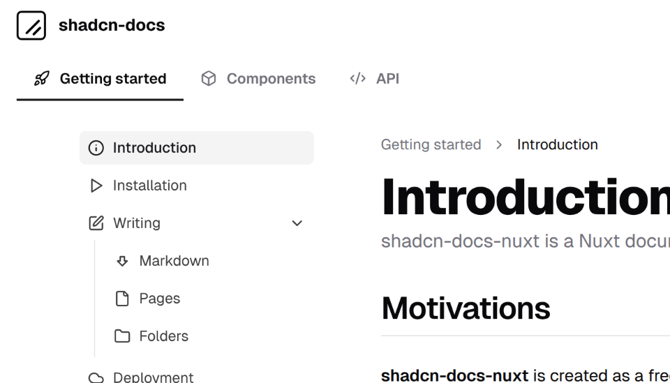Select the Getting started tab
The width and height of the screenshot is (670, 383).
pyautogui.click(x=113, y=79)
